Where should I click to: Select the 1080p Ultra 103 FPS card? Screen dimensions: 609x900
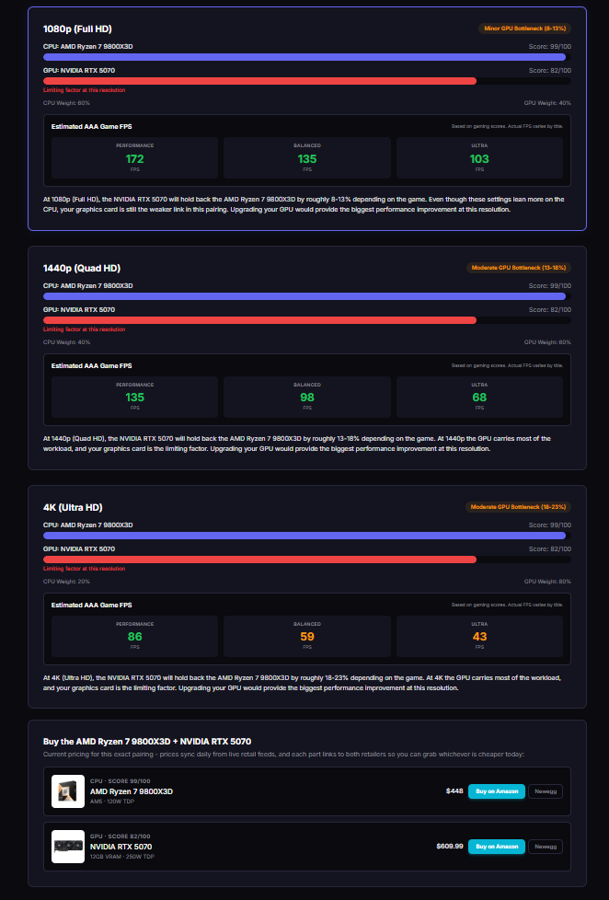(x=479, y=158)
